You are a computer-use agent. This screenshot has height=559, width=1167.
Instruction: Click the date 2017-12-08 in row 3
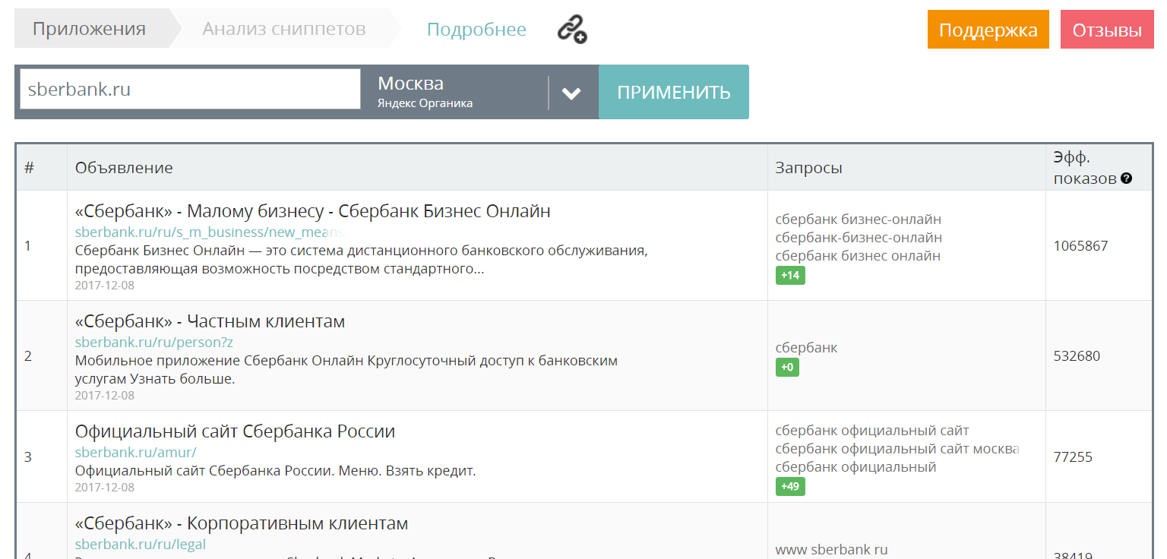coord(105,487)
